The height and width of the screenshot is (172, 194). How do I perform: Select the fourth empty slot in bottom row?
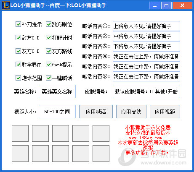coord(81,154)
